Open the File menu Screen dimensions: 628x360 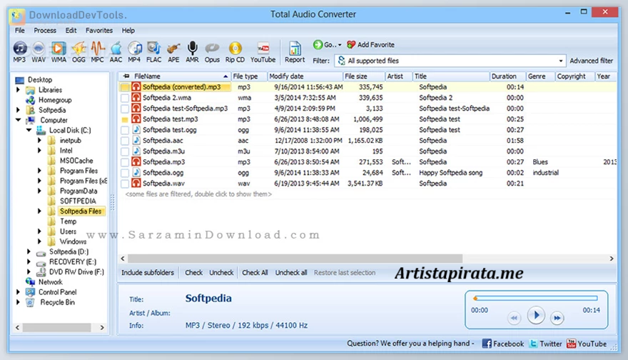point(20,31)
